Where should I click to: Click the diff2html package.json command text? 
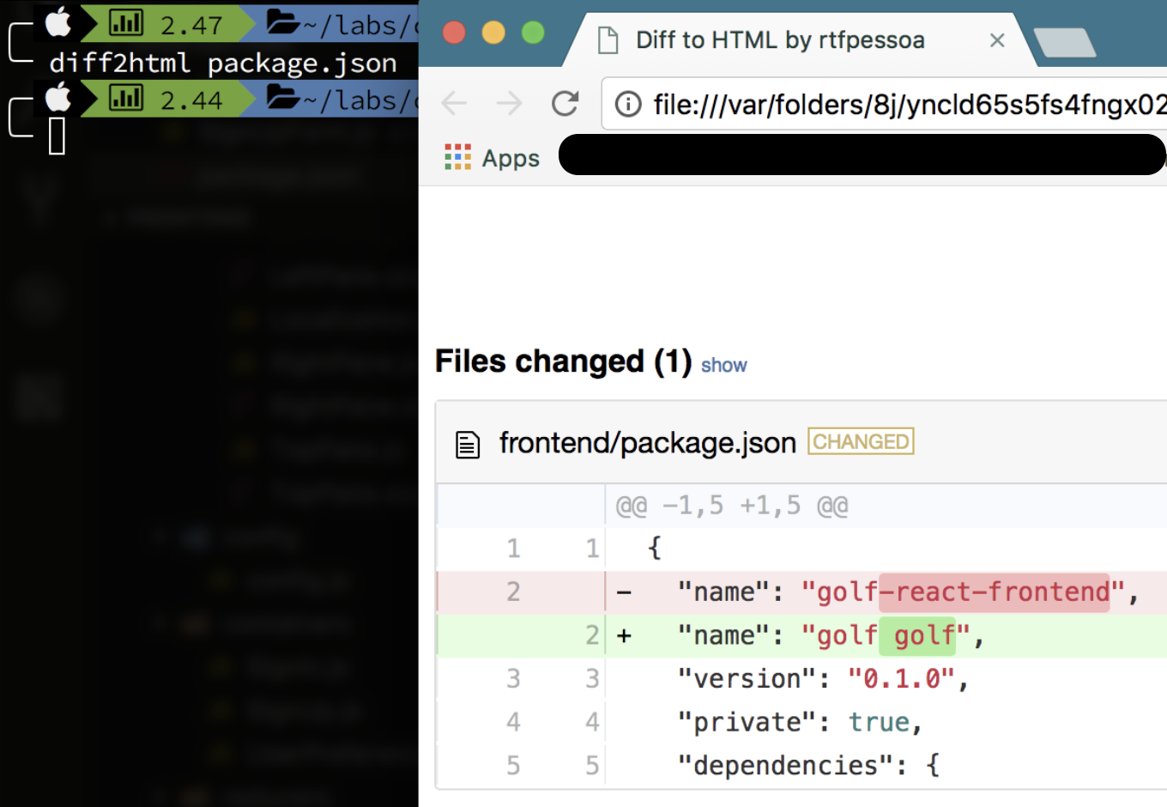pyautogui.click(x=223, y=63)
